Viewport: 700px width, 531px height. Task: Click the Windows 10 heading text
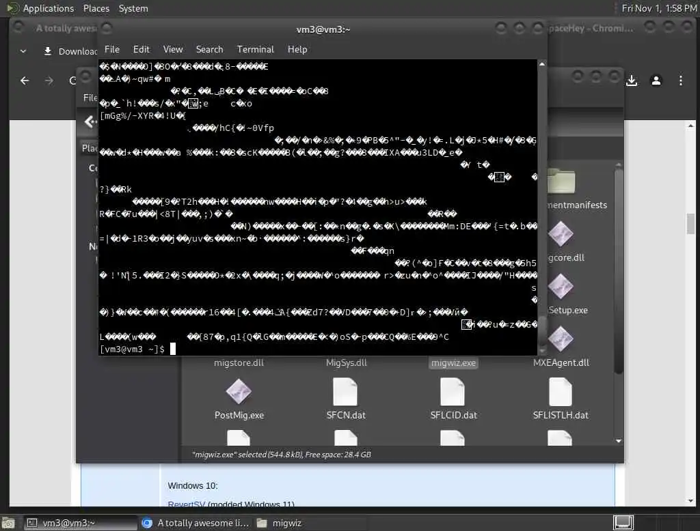pos(192,485)
